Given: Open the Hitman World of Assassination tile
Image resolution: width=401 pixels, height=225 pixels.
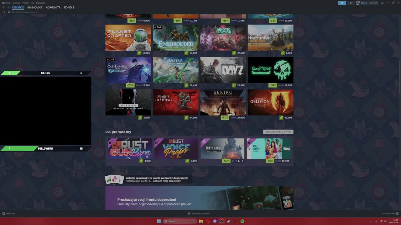Looking at the screenshot, I should tap(128, 102).
